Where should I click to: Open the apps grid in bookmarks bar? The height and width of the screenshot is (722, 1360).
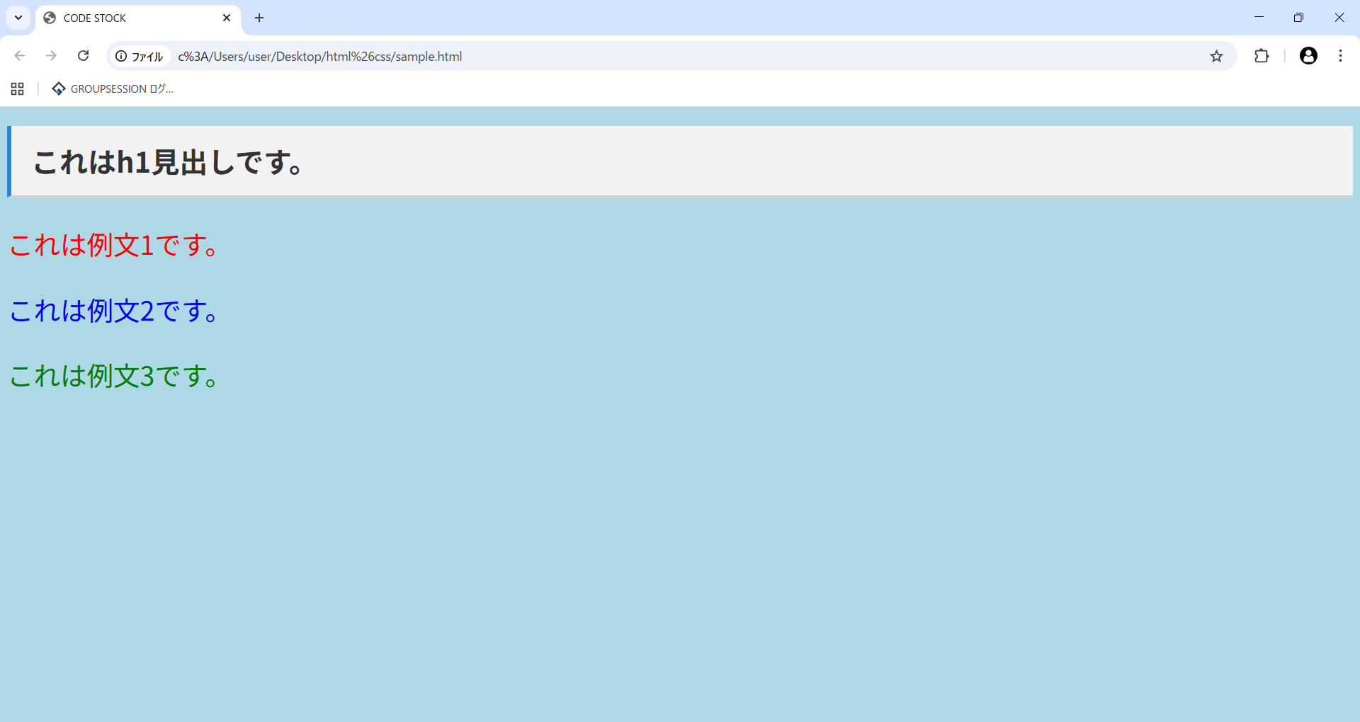coord(18,88)
